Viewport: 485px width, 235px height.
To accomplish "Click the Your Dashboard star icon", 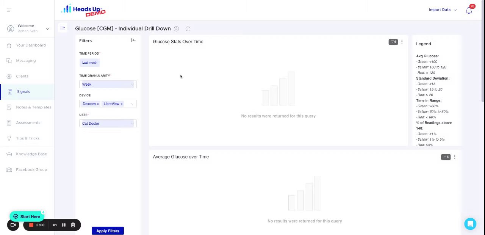I will click(x=9, y=45).
